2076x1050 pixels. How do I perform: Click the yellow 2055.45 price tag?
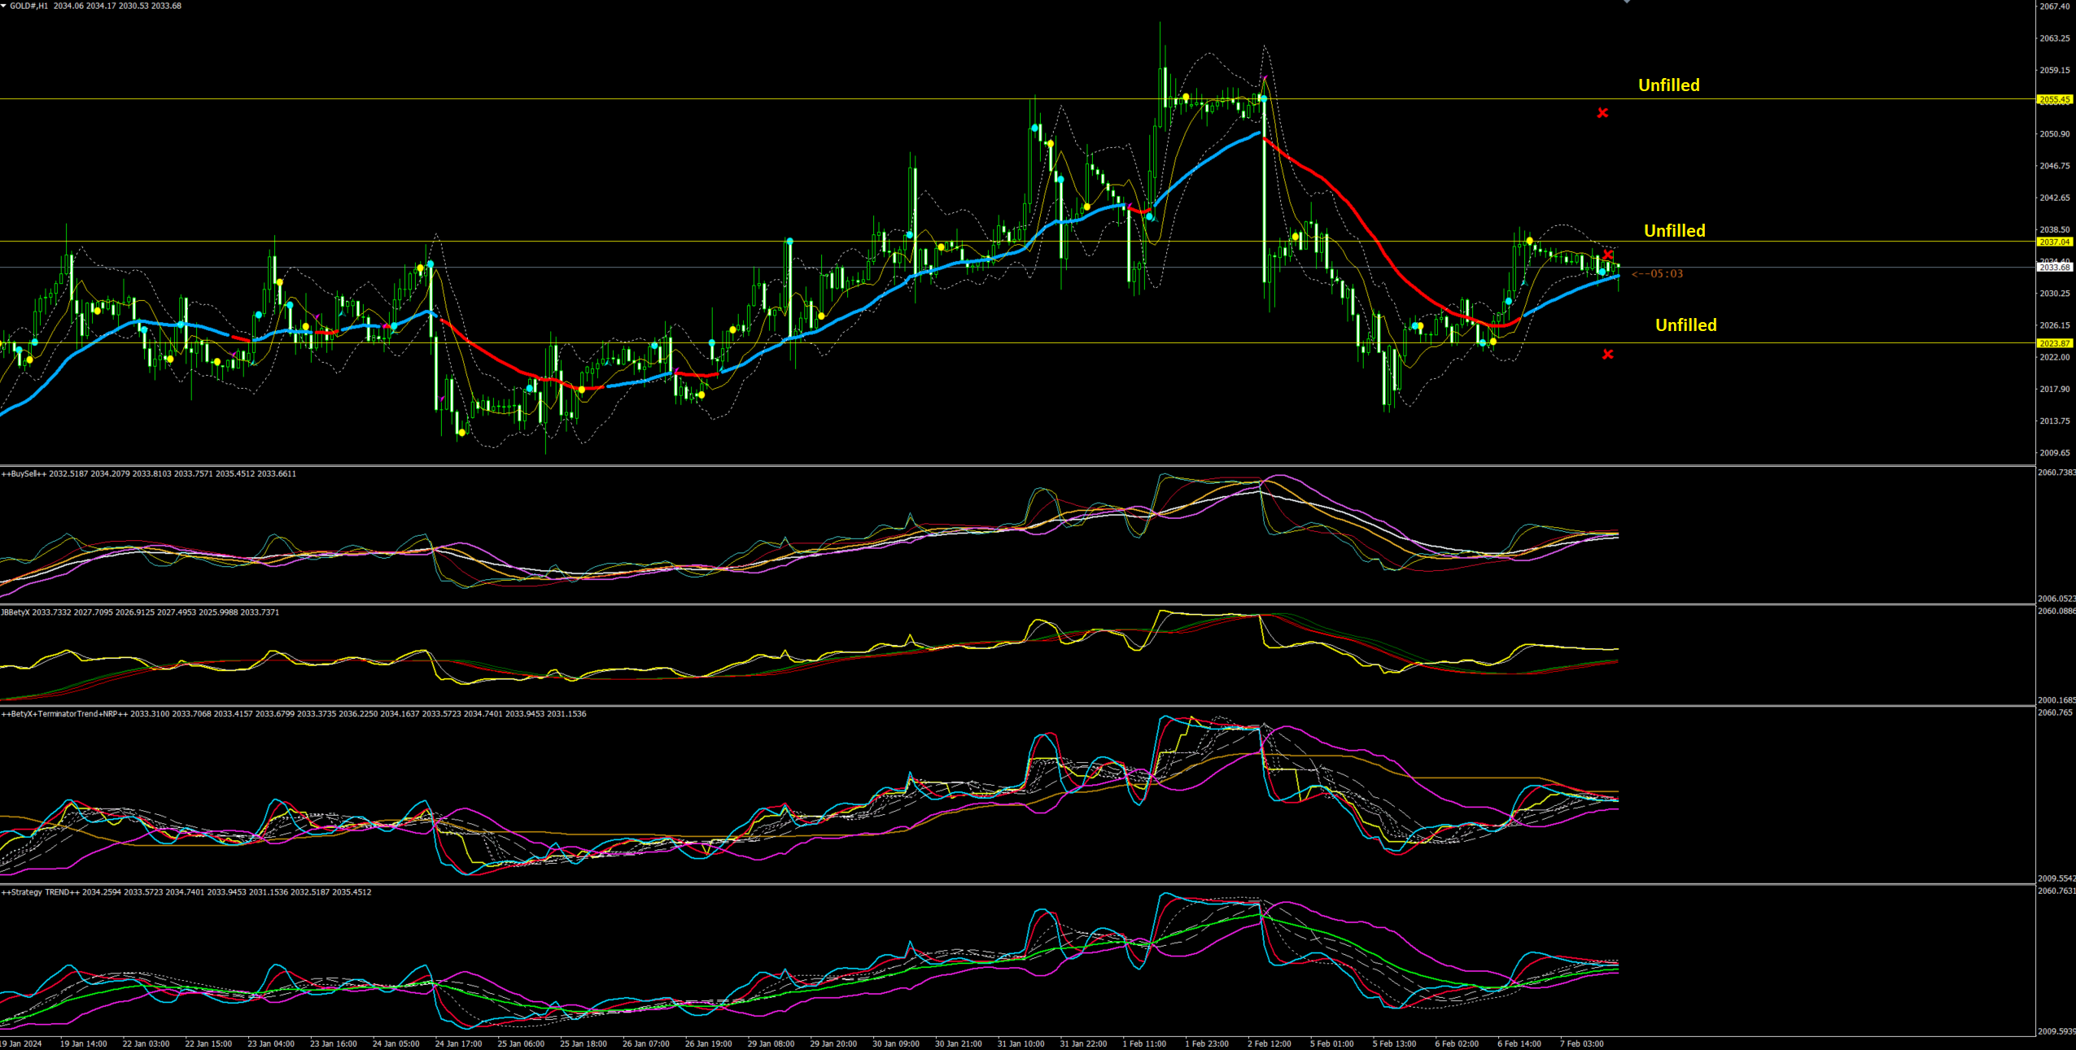point(2054,100)
